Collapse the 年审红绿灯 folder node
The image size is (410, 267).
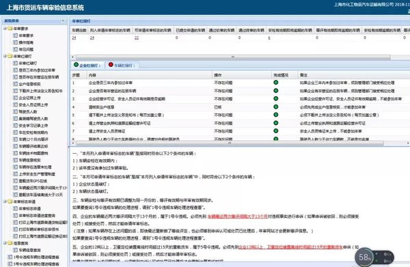coord(5,56)
